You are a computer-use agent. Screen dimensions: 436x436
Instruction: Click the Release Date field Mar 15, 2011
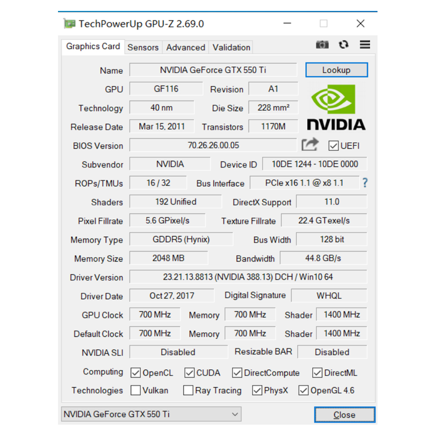(x=162, y=126)
